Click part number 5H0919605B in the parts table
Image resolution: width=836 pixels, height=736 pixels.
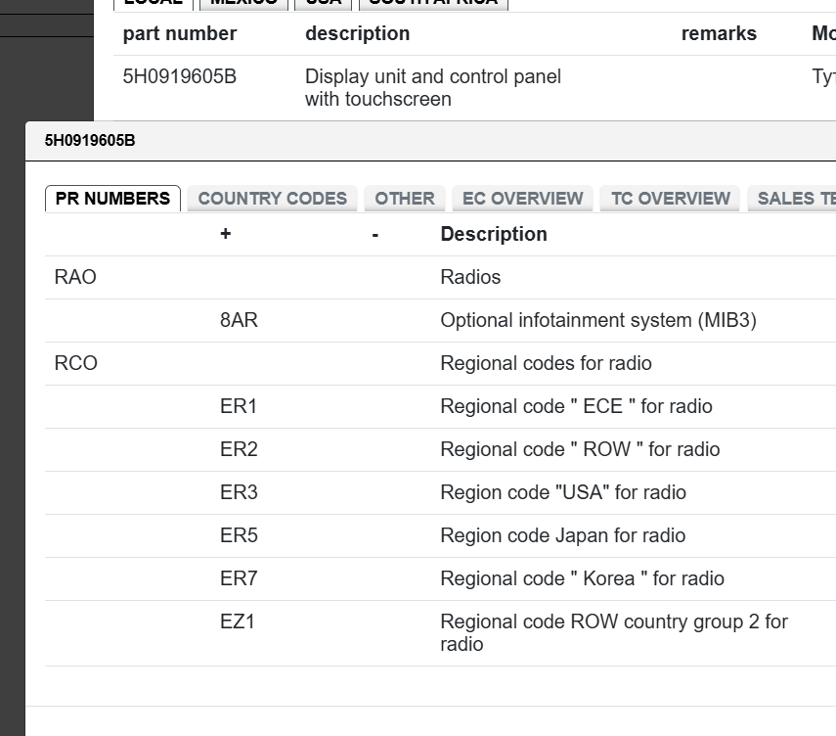(x=179, y=76)
